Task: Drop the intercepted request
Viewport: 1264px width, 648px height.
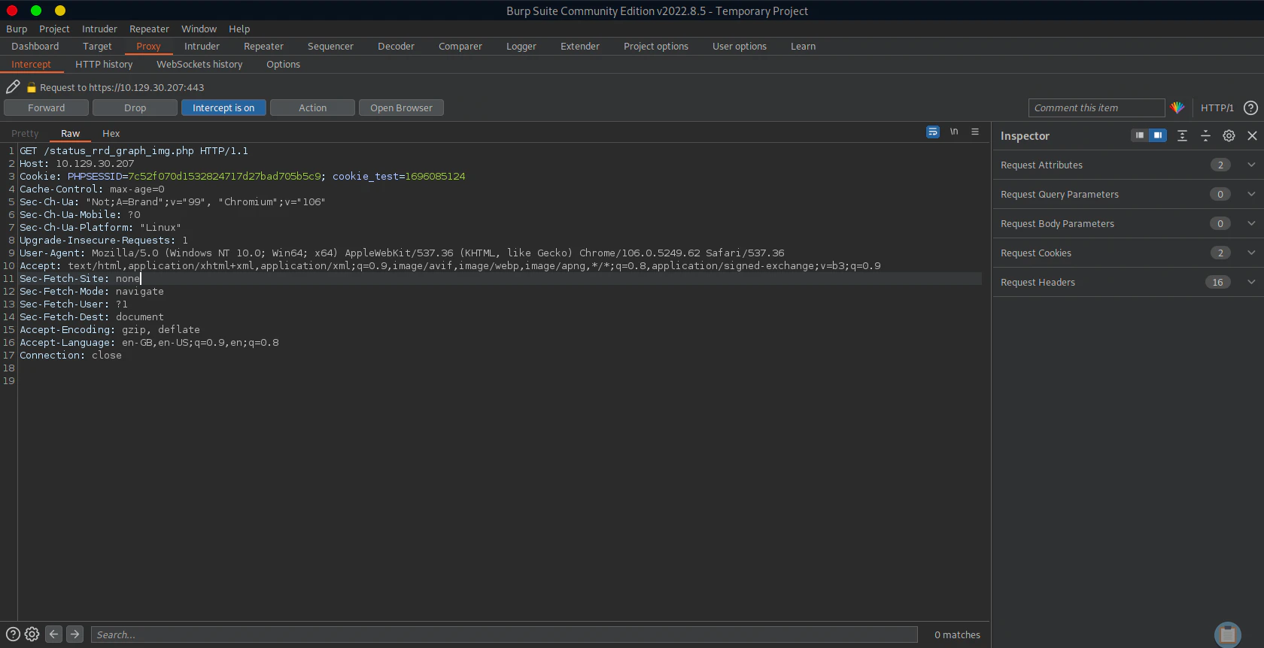Action: (x=135, y=107)
